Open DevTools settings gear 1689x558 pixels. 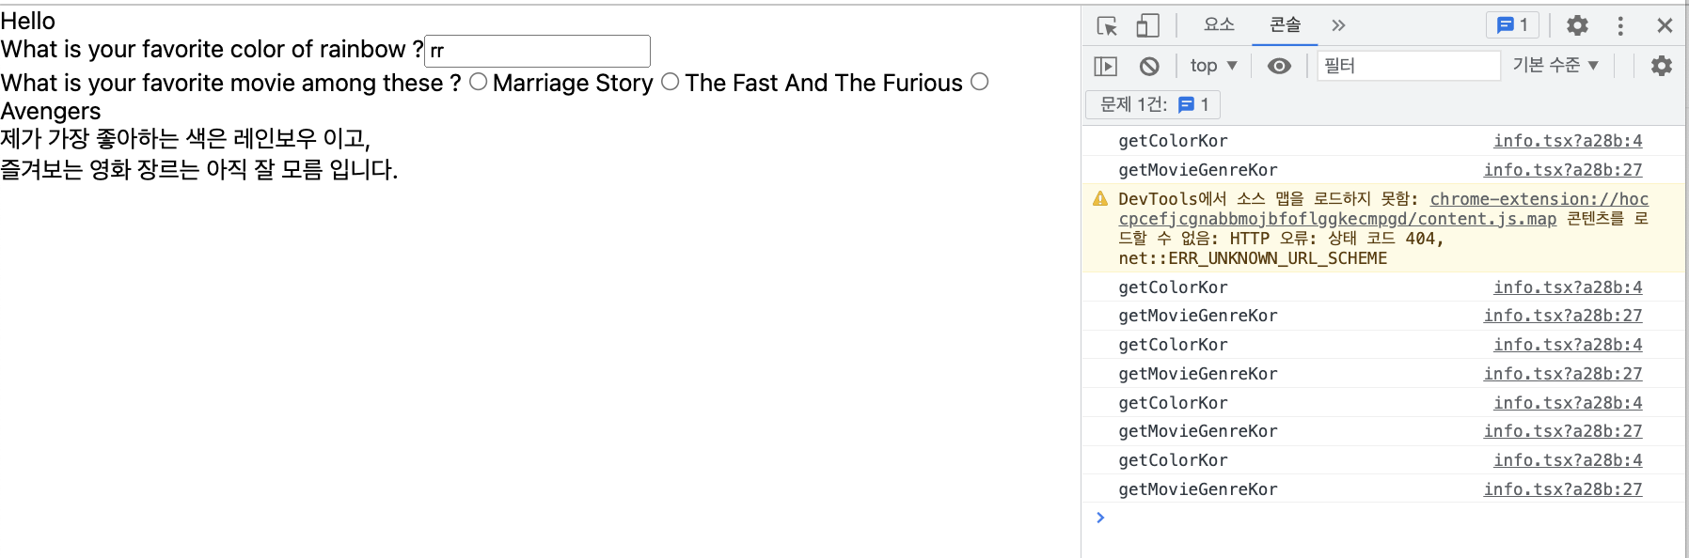point(1577,25)
